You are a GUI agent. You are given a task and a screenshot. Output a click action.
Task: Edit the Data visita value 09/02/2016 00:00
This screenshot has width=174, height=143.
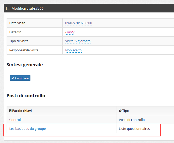pos(79,23)
